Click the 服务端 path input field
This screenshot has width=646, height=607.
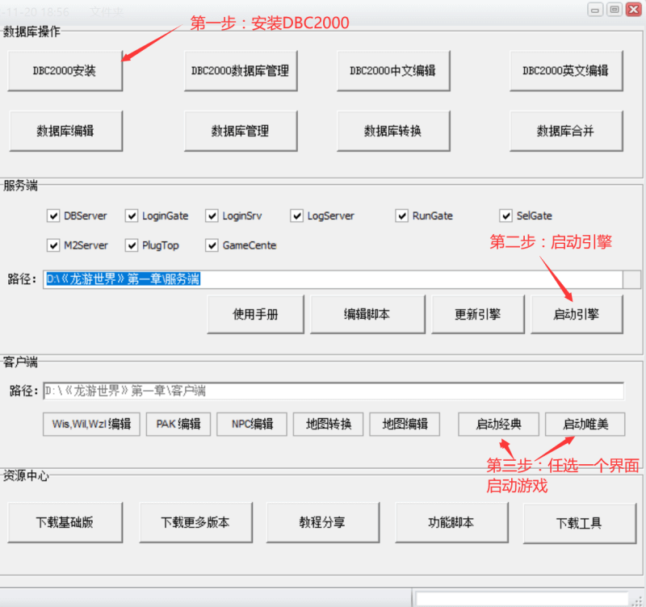point(331,279)
